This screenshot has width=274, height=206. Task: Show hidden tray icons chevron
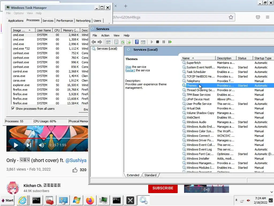(x=236, y=200)
